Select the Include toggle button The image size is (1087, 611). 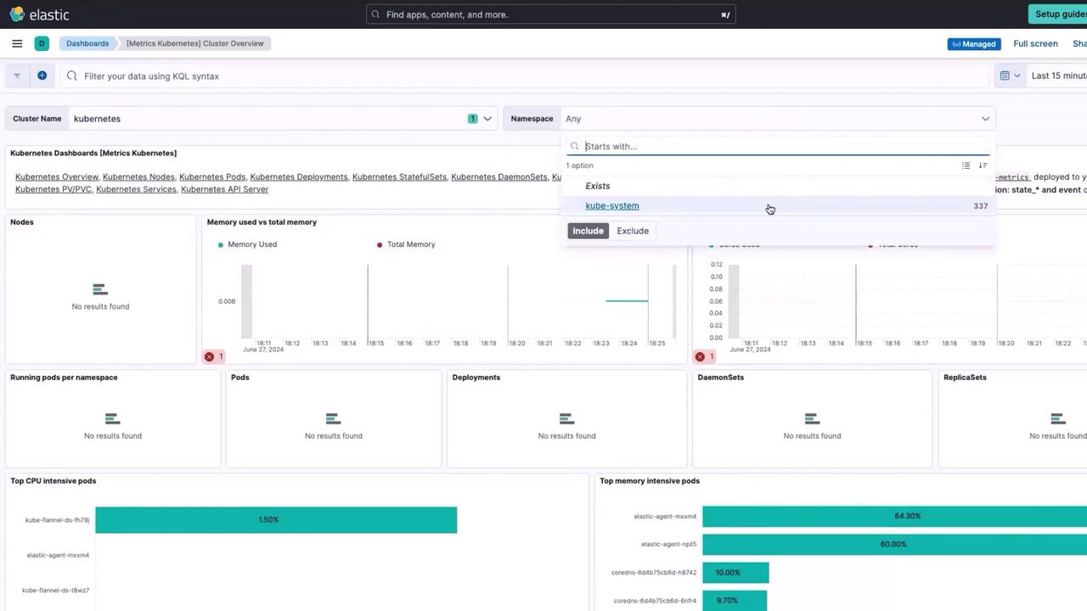coord(588,231)
